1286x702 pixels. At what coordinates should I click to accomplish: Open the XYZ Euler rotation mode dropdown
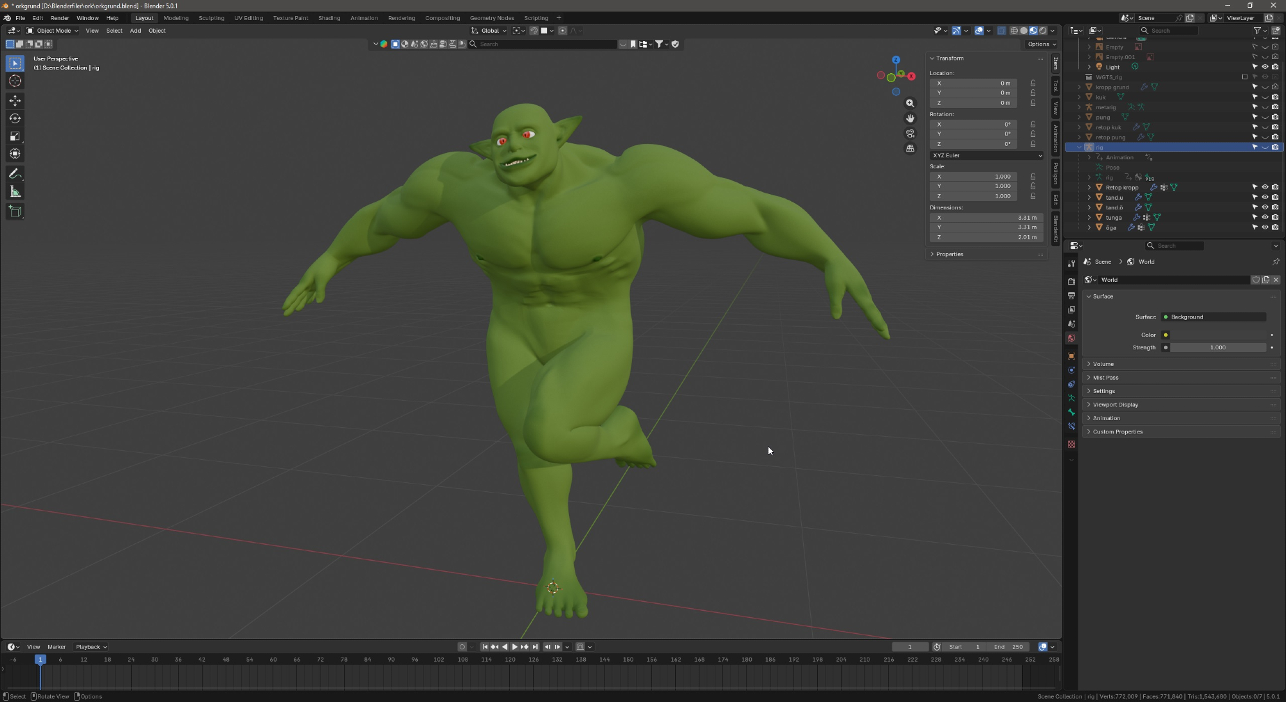986,155
